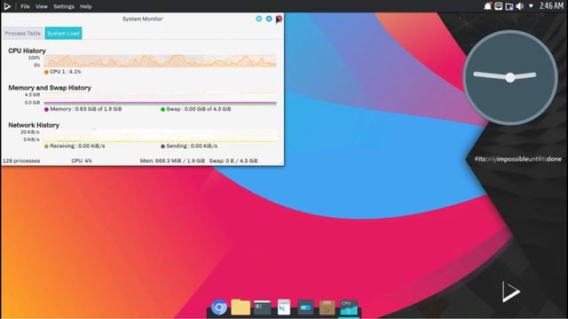568x319 pixels.
Task: Click the Memory and Swap History graph
Action: click(x=161, y=98)
